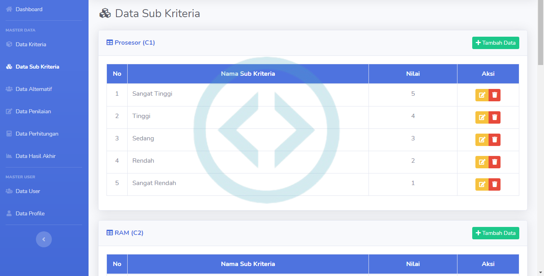Click Tambah Data for Prosesor (C1)

pyautogui.click(x=495, y=43)
